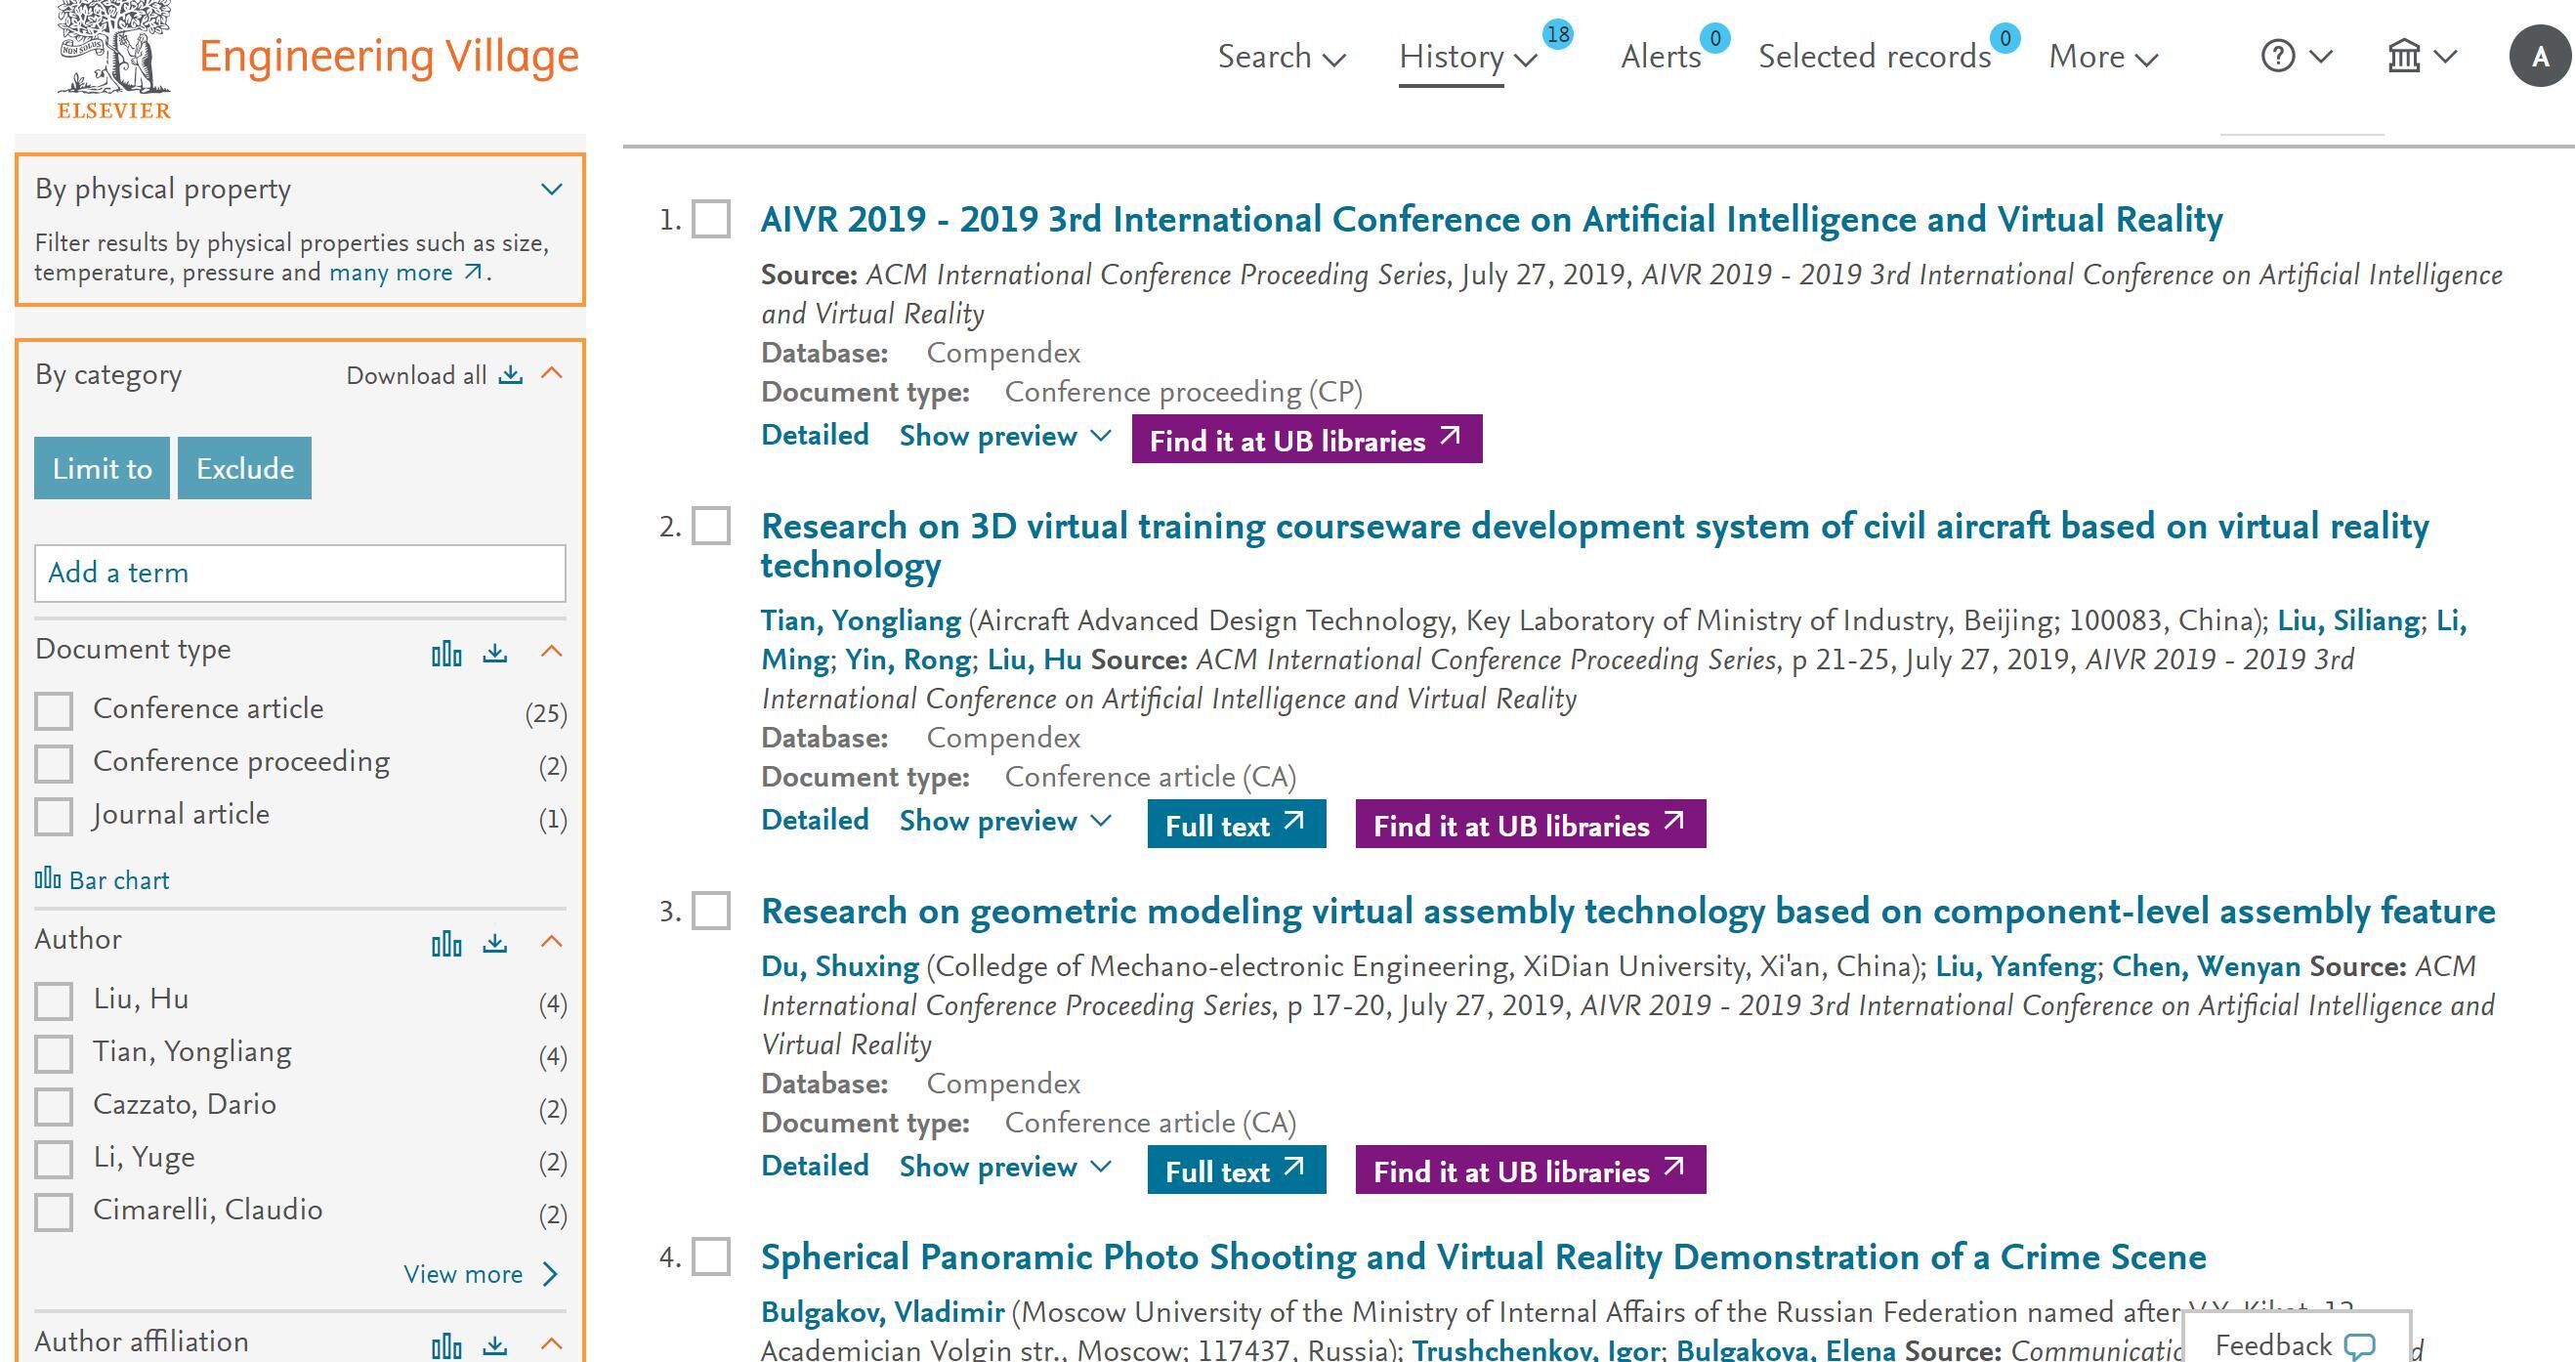This screenshot has height=1362, width=2575.
Task: Click the Elsevier tree logo
Action: [114, 60]
